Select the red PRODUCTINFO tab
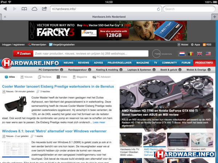This screenshot has height=163, width=218. click(x=204, y=63)
